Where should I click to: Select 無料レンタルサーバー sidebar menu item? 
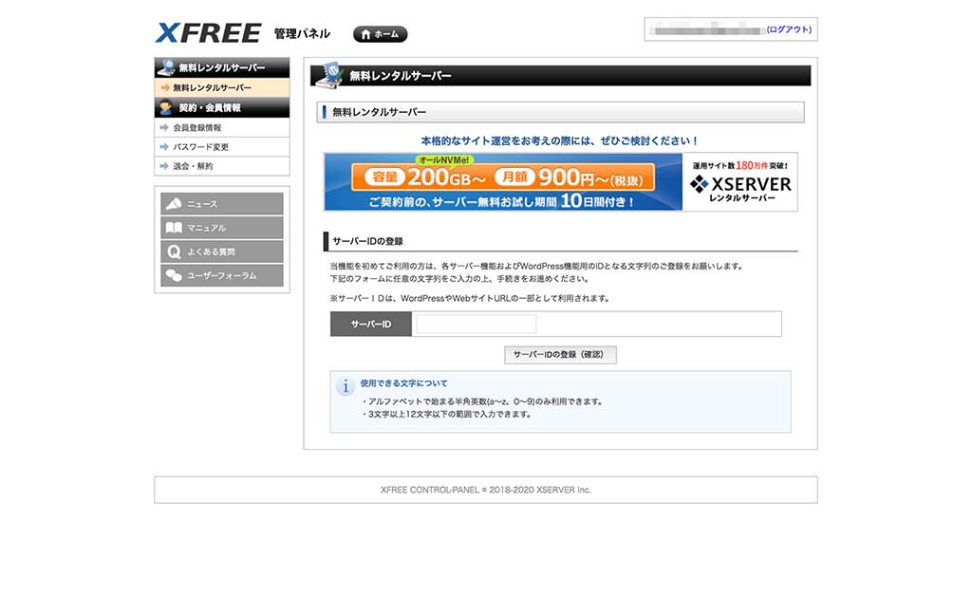(x=222, y=87)
